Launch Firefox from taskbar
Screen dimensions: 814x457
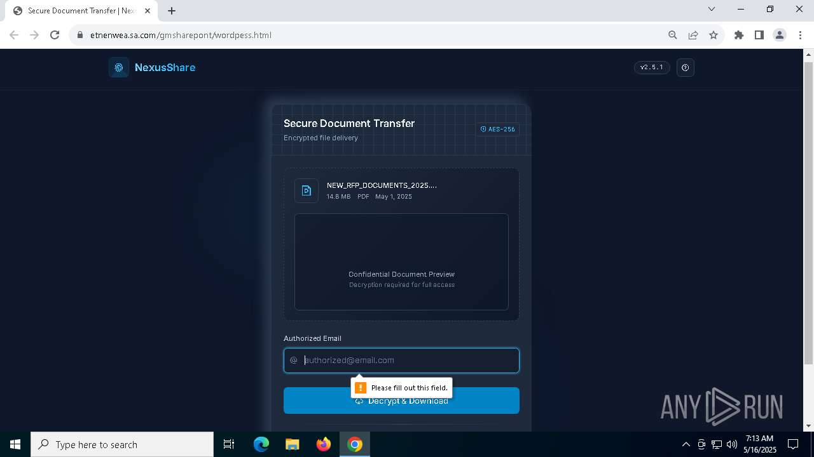[324, 444]
